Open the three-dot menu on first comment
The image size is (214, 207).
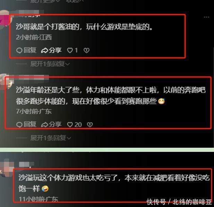coord(206,17)
